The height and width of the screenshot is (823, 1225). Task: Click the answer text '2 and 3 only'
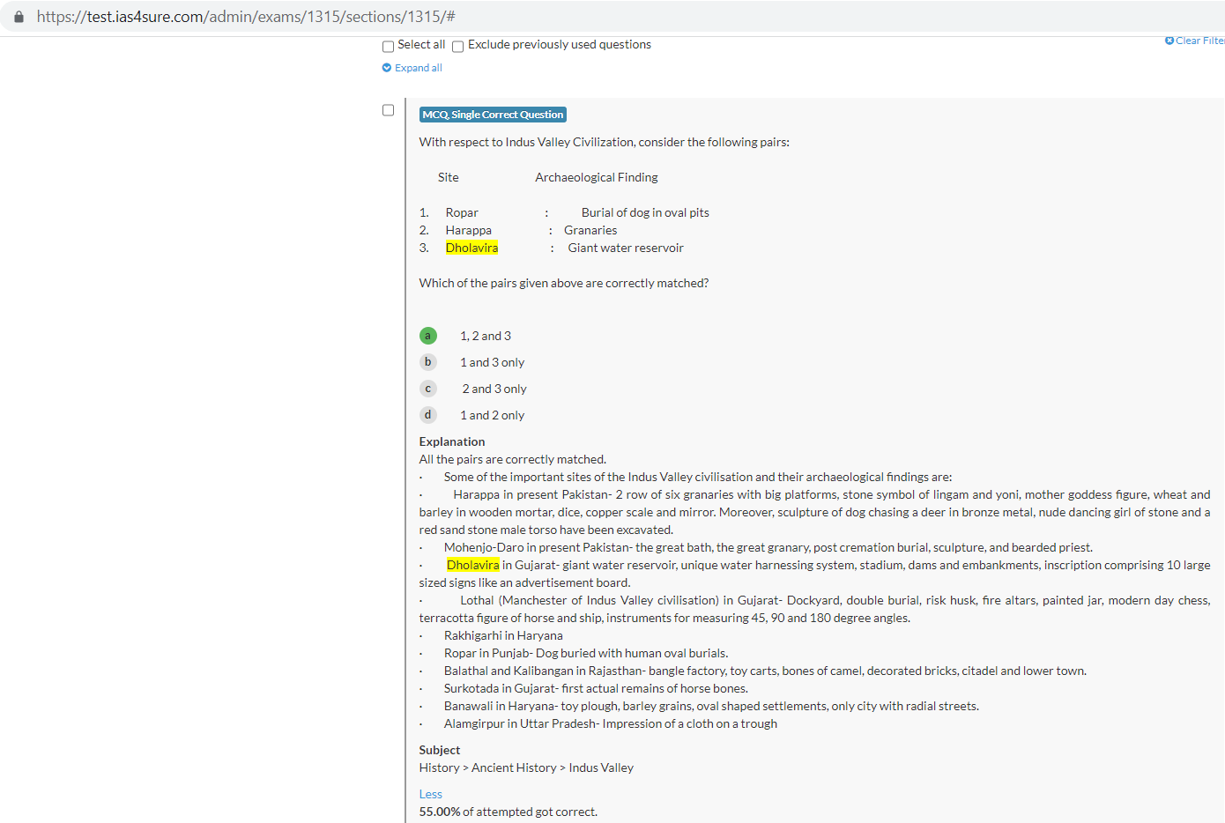click(494, 389)
